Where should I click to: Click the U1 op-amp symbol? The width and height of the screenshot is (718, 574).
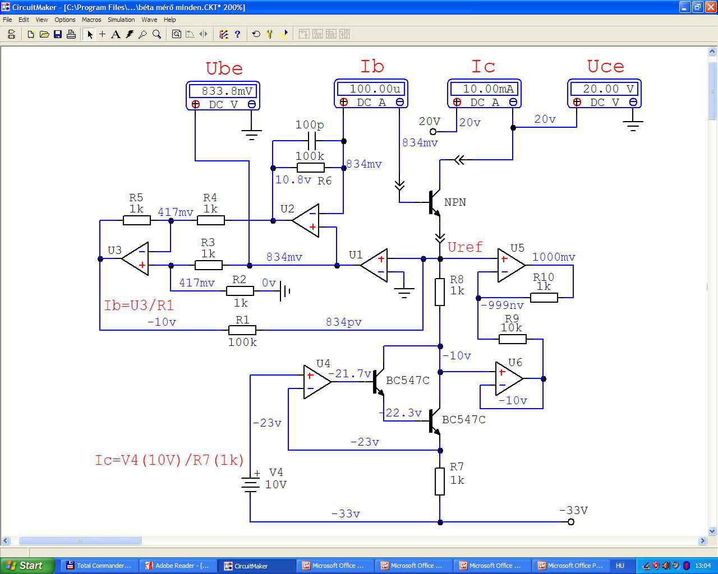click(x=374, y=265)
